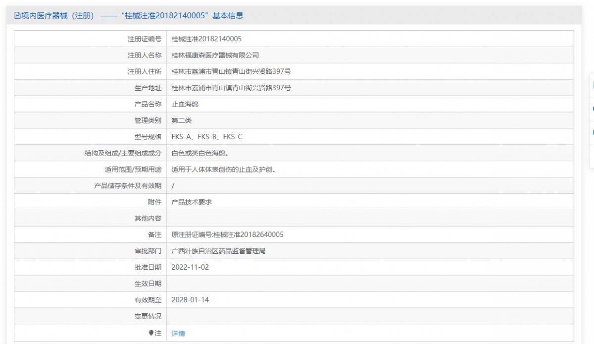Image resolution: width=594 pixels, height=344 pixels.
Task: Click the 结构及组成/主要组成成分 label
Action: tap(123, 153)
